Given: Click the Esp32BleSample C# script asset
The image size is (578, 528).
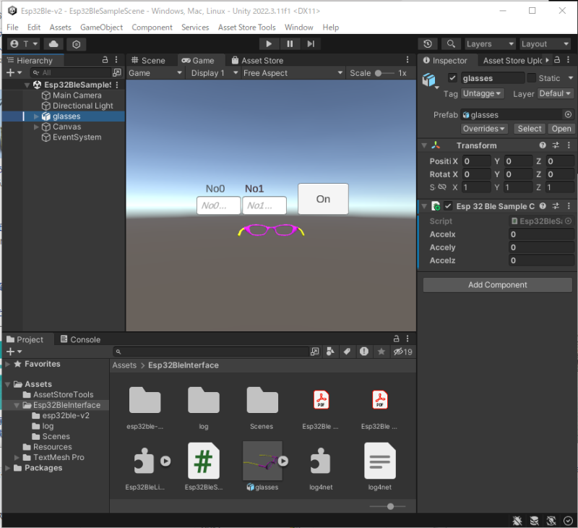Looking at the screenshot, I should point(204,461).
